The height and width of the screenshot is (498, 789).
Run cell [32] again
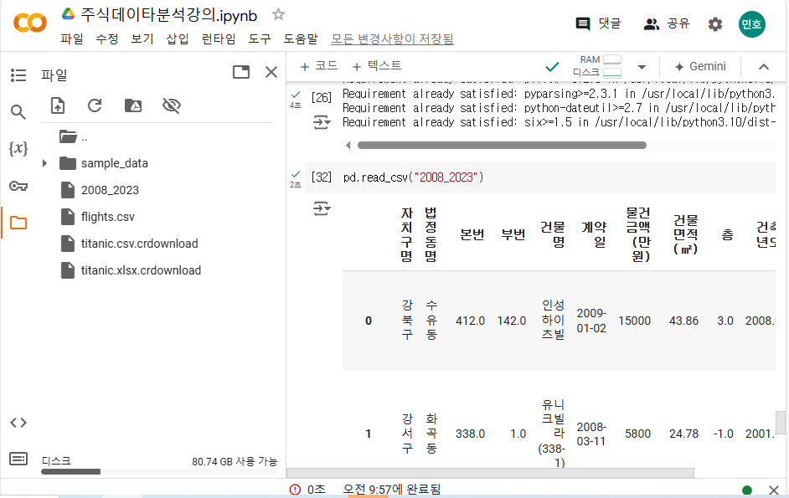coord(321,177)
